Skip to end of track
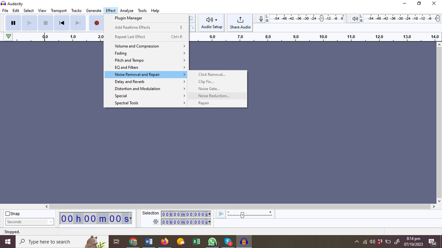442x248 pixels. pyautogui.click(x=78, y=23)
